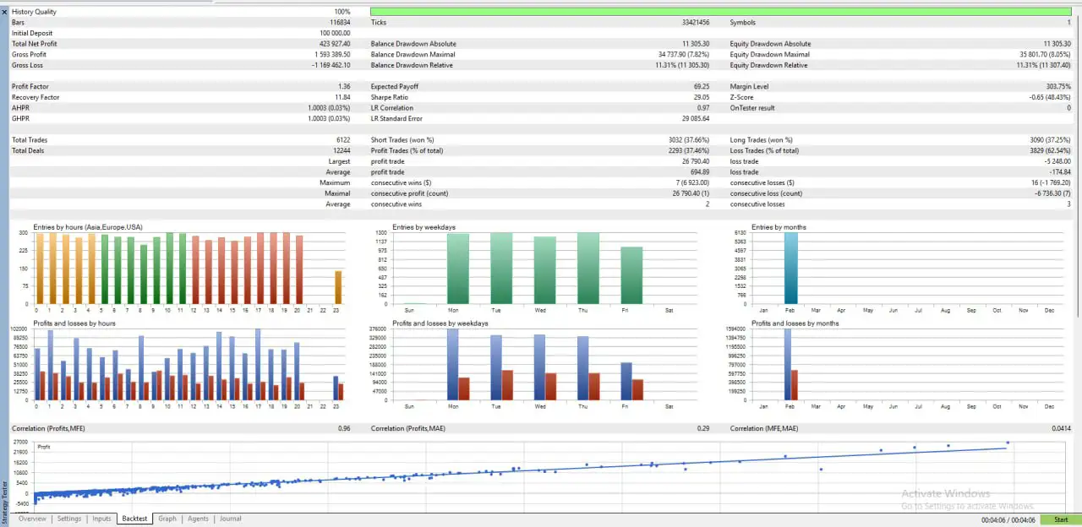
Task: Click the elapsed time counter near Start
Action: (x=1009, y=519)
